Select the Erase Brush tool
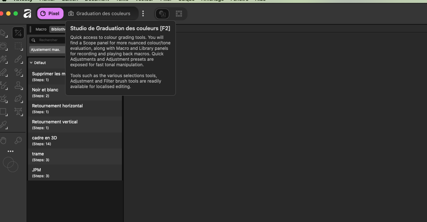Image resolution: width=427 pixels, height=222 pixels. pos(3,72)
